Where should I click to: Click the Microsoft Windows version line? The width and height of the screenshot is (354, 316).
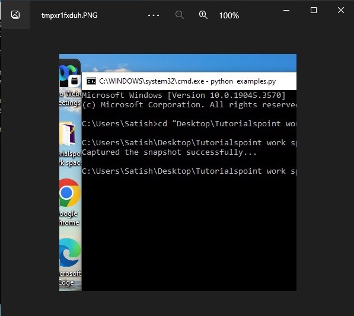(x=184, y=95)
